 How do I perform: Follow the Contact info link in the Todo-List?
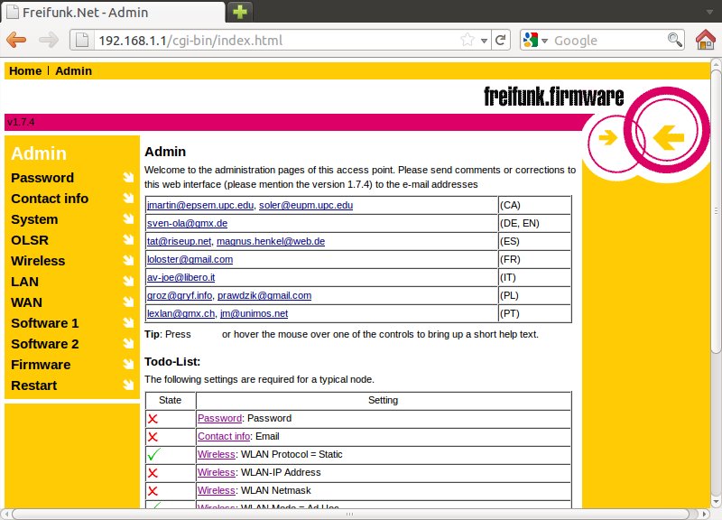[x=224, y=436]
